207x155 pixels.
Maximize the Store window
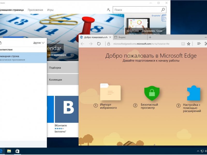click(159, 3)
